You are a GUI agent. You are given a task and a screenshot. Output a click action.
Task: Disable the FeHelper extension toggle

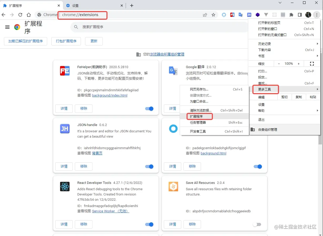[x=149, y=109]
